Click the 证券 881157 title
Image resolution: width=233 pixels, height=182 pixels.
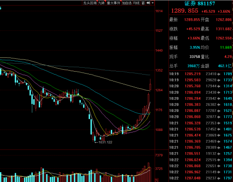tap(200, 3)
